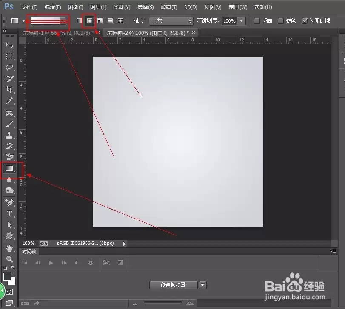This screenshot has width=345, height=309.
Task: Select the Horizontal Type tool
Action: tap(9, 214)
